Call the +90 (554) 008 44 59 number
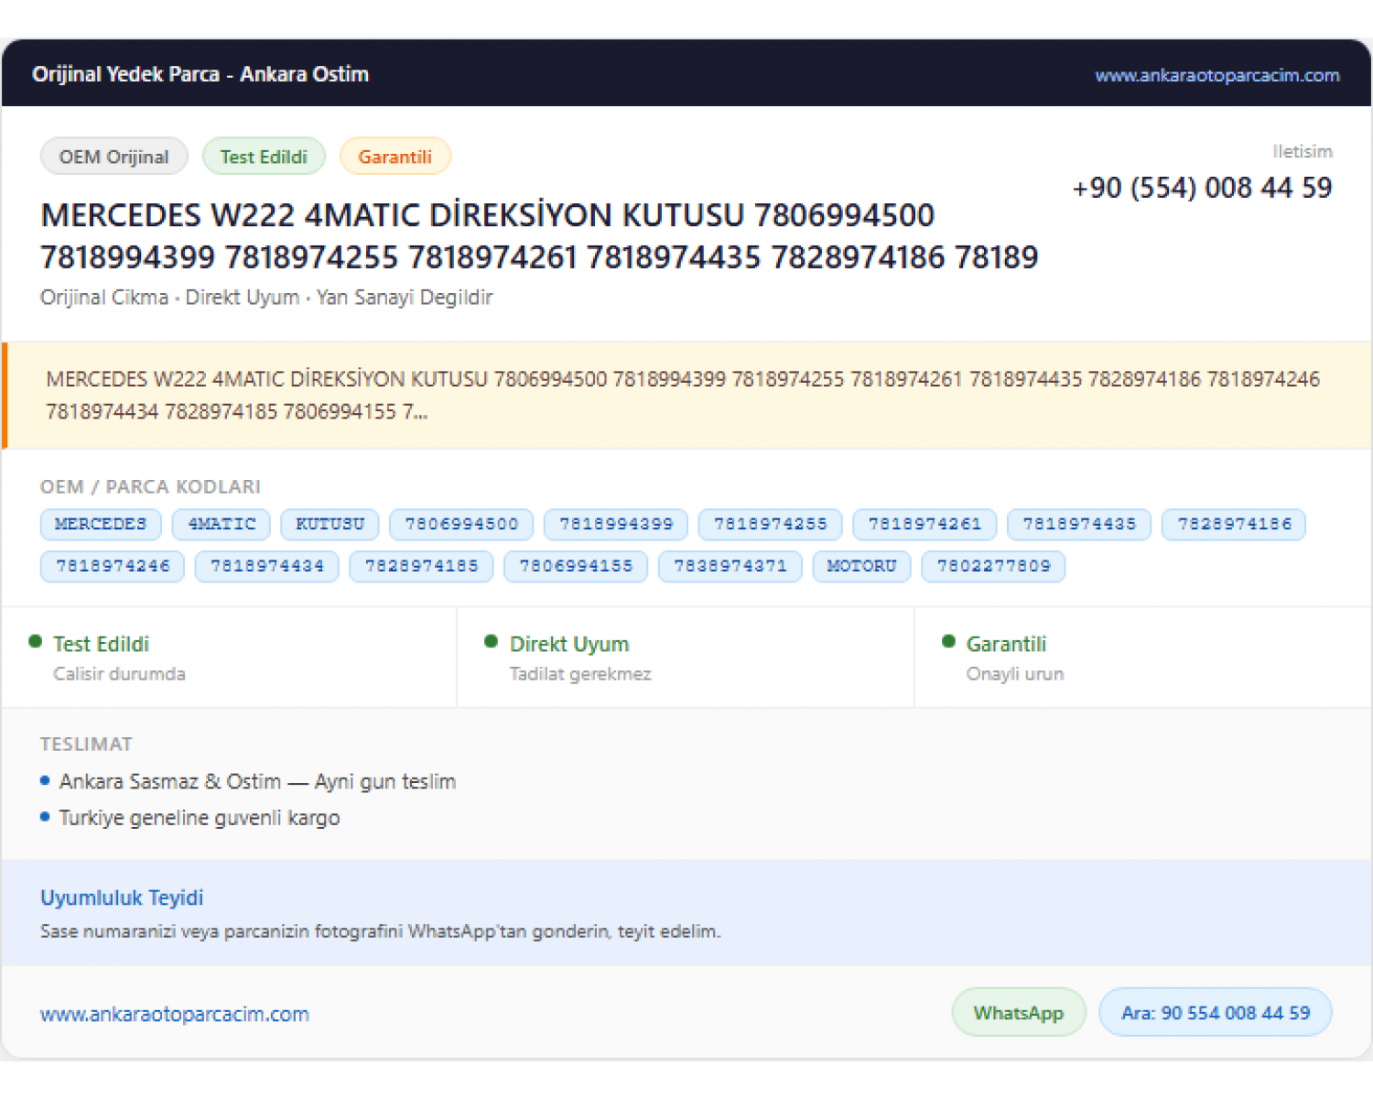The image size is (1373, 1099). coord(1202,188)
